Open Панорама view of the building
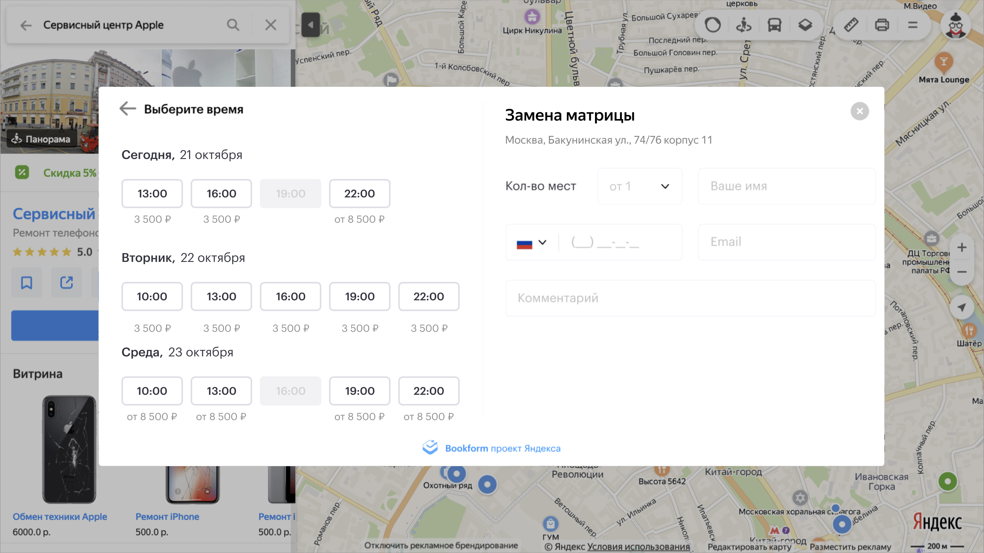The width and height of the screenshot is (984, 553). point(42,139)
